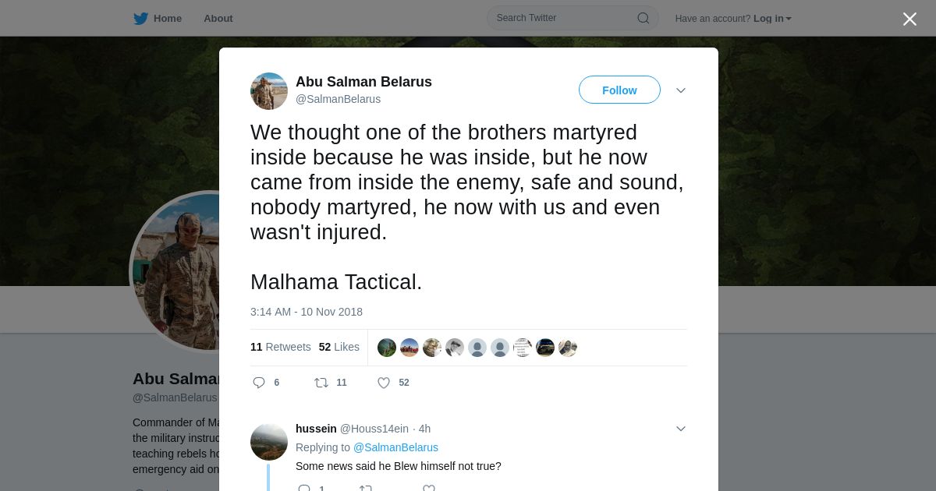Screen dimensions: 936x491
Task: Click the Twitter bird logo icon
Action: pyautogui.click(x=140, y=19)
